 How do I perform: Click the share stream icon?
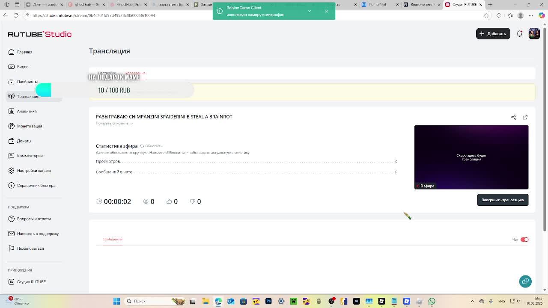[x=514, y=117]
